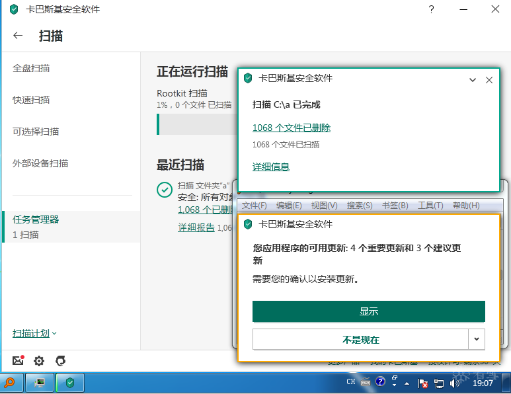Click the 1,068 个已删除 link in recent scans
511x394 pixels.
[206, 209]
